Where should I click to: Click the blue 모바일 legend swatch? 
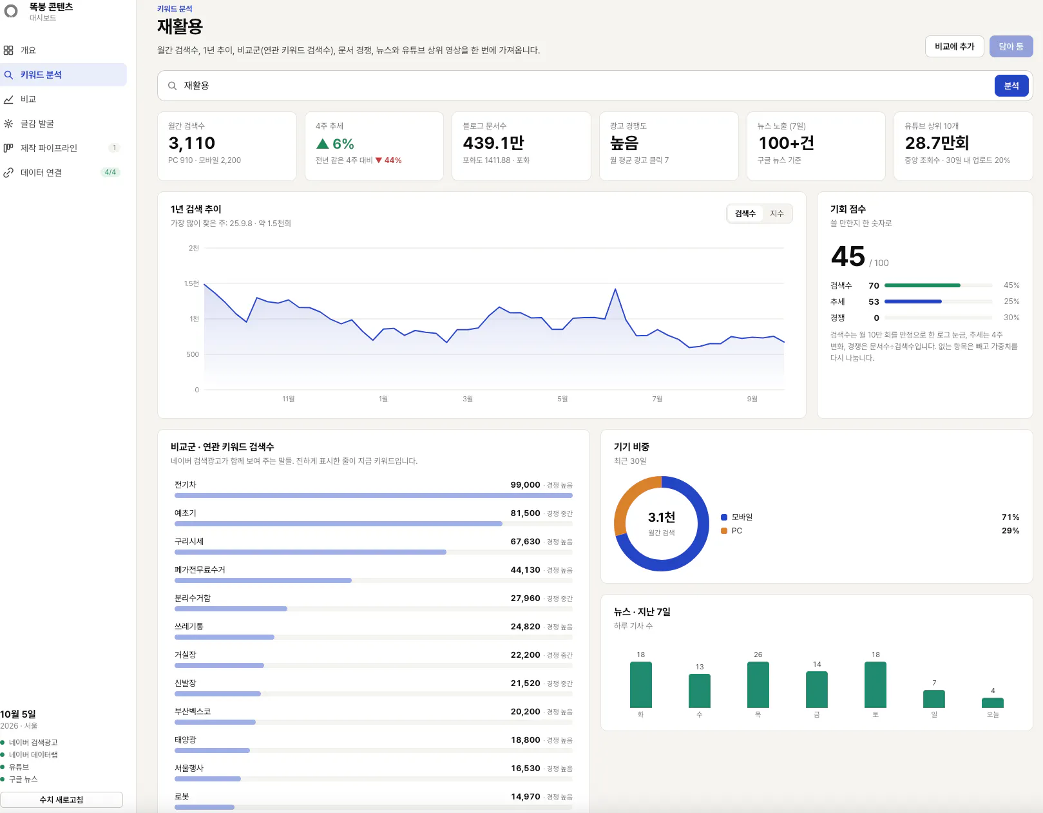724,517
